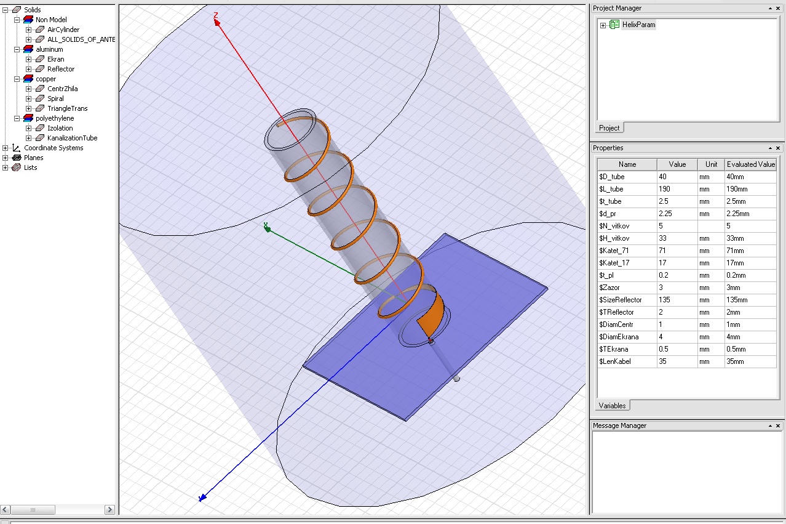Collapse the Properties panel using its arrow
Screen dimensions: 786x524
tap(769, 148)
